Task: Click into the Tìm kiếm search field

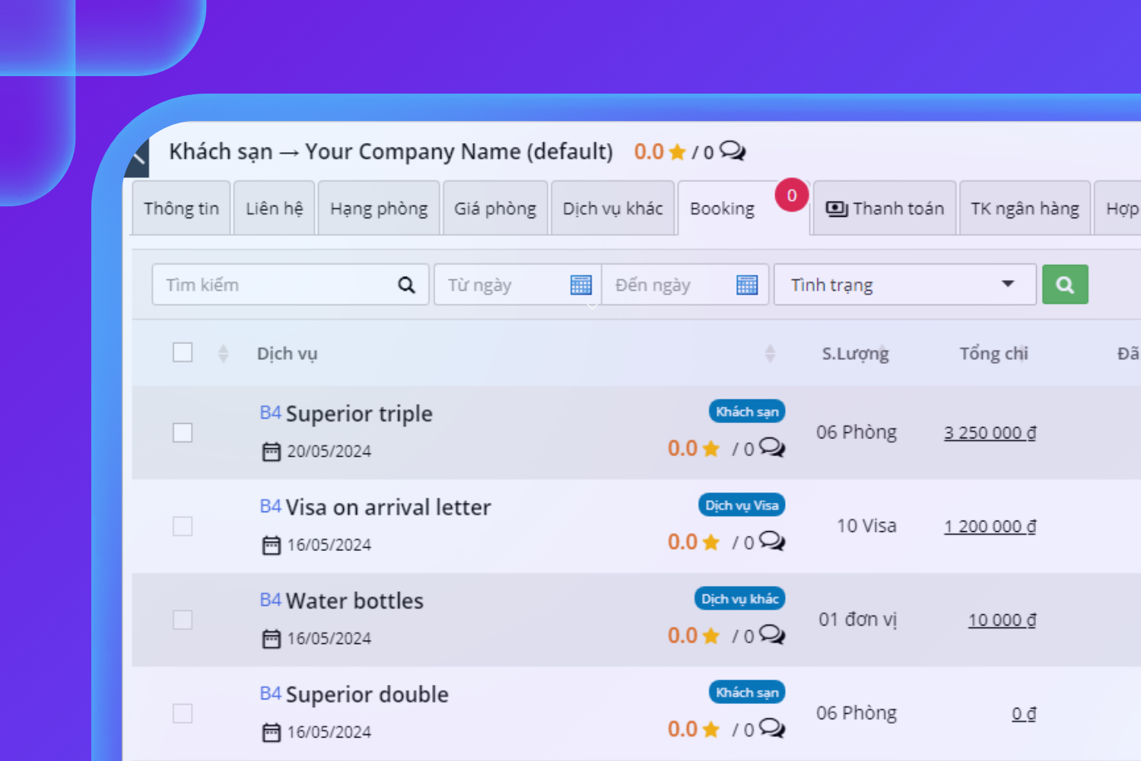Action: [x=274, y=285]
